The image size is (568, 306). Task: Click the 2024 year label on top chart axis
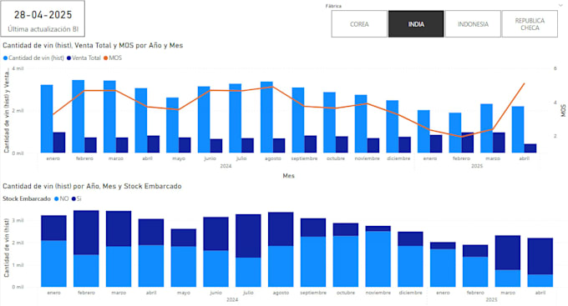click(x=226, y=166)
